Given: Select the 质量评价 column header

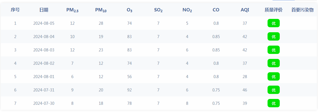Looking at the screenshot, I should (x=274, y=10).
